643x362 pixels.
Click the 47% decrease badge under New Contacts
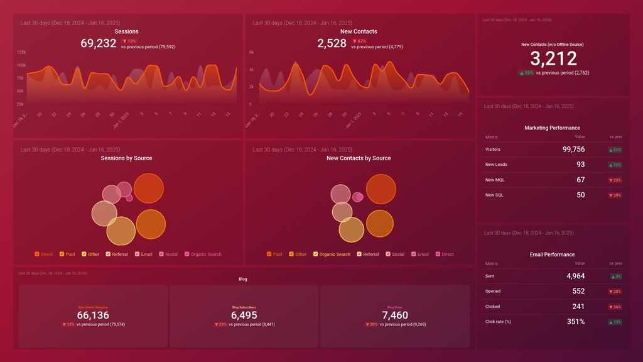click(359, 41)
